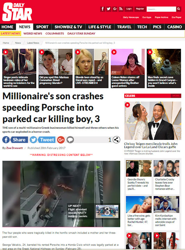This screenshot has width=185, height=250.
Task: Click the search magnifier icon
Action: point(179,9)
